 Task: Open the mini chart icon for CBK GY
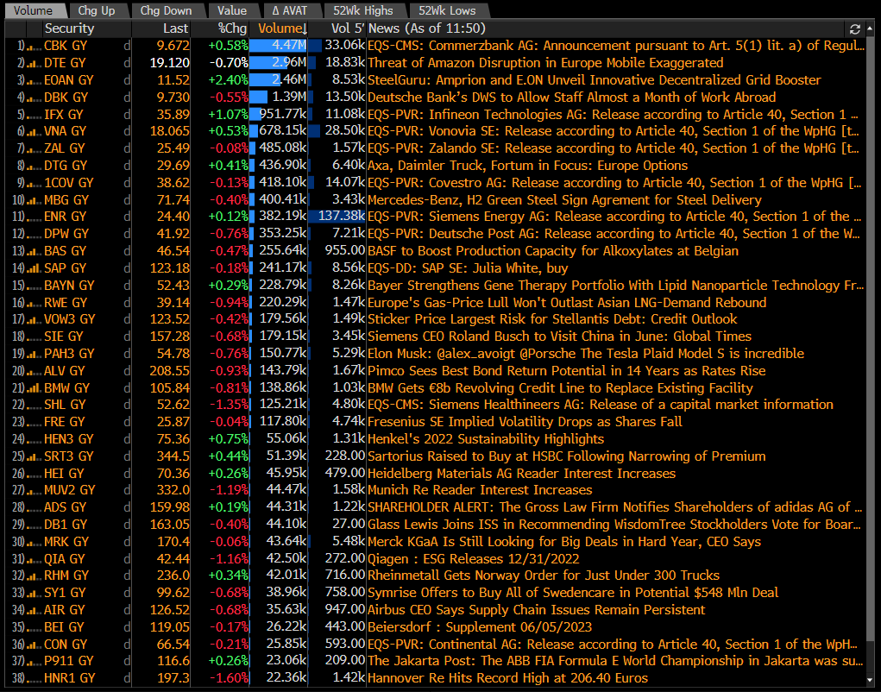[x=35, y=47]
